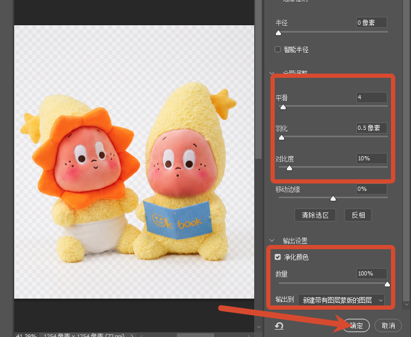The image size is (411, 337).
Task: Cancel with the 取消 button
Action: (x=388, y=325)
